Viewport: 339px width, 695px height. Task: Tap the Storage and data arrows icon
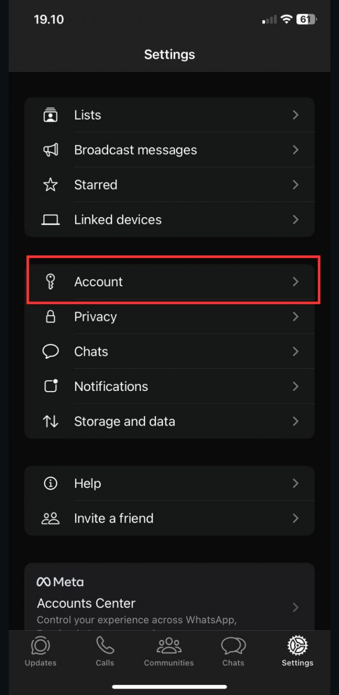point(50,421)
